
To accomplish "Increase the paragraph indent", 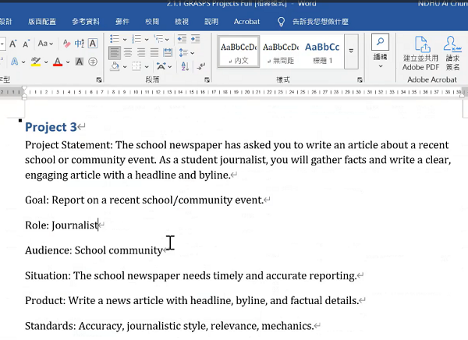I will coord(196,37).
